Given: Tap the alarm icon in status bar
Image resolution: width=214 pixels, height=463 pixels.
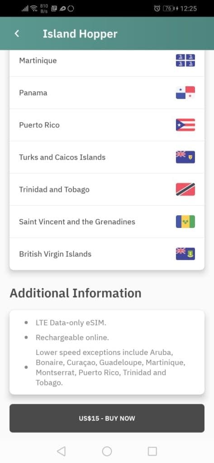Looking at the screenshot, I should pos(157,9).
